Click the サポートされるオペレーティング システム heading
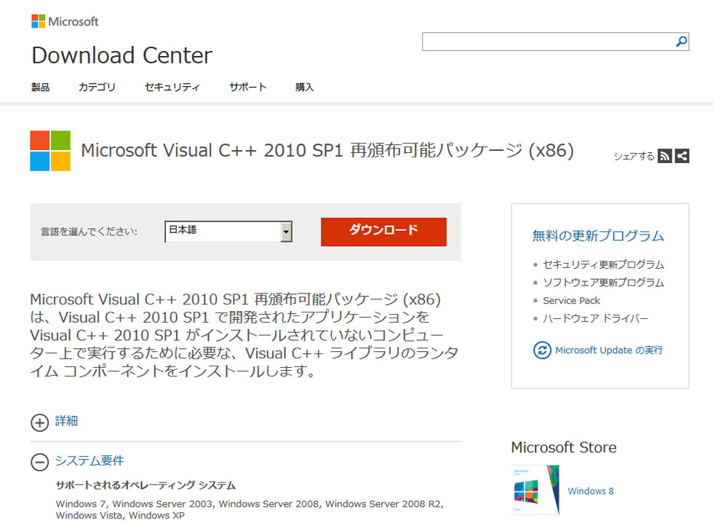713x523 pixels. (x=146, y=485)
